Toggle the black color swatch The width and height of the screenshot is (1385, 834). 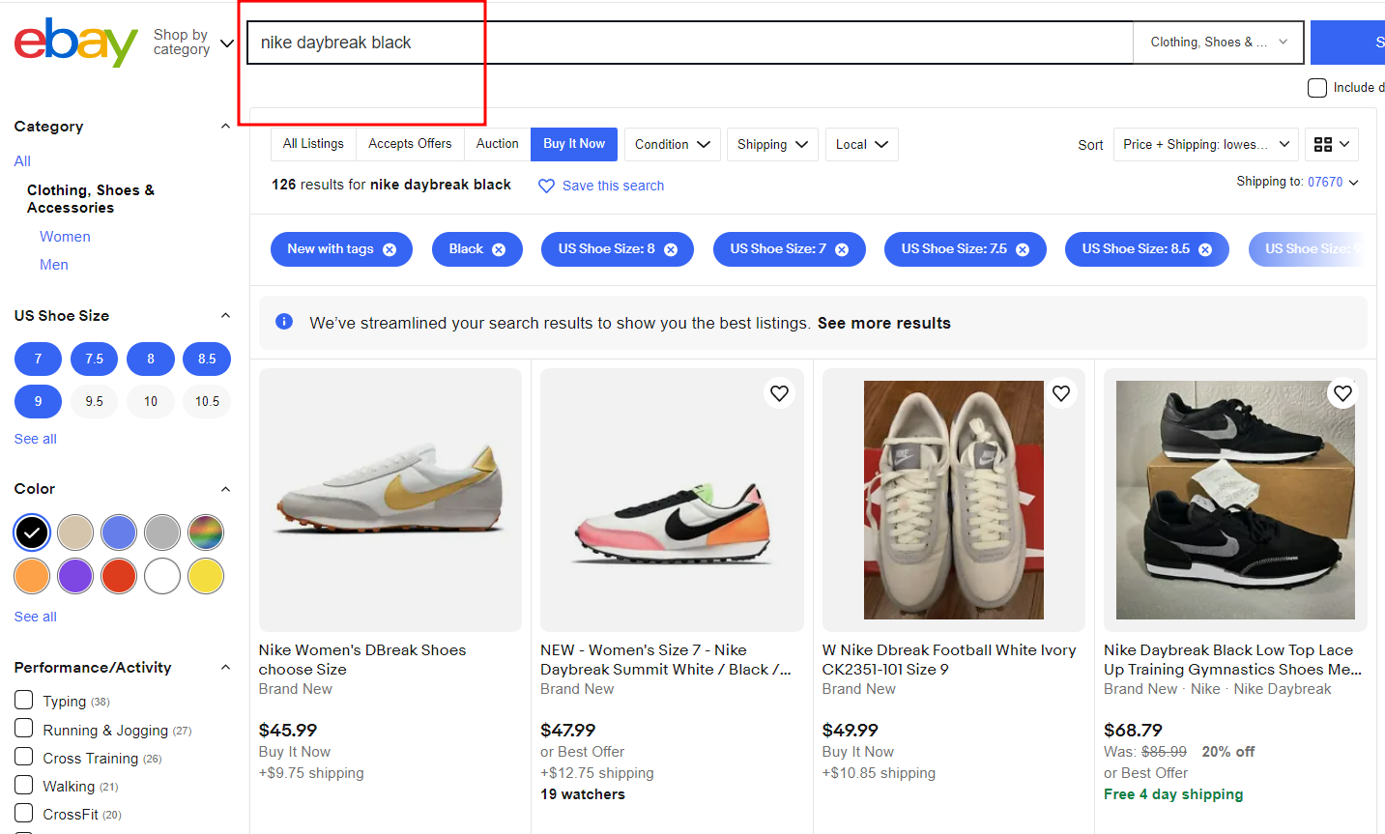click(x=32, y=532)
